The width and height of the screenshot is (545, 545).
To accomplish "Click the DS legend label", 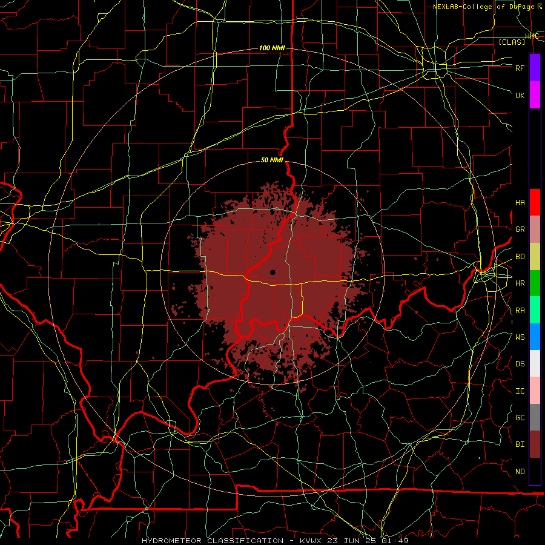I will [520, 364].
